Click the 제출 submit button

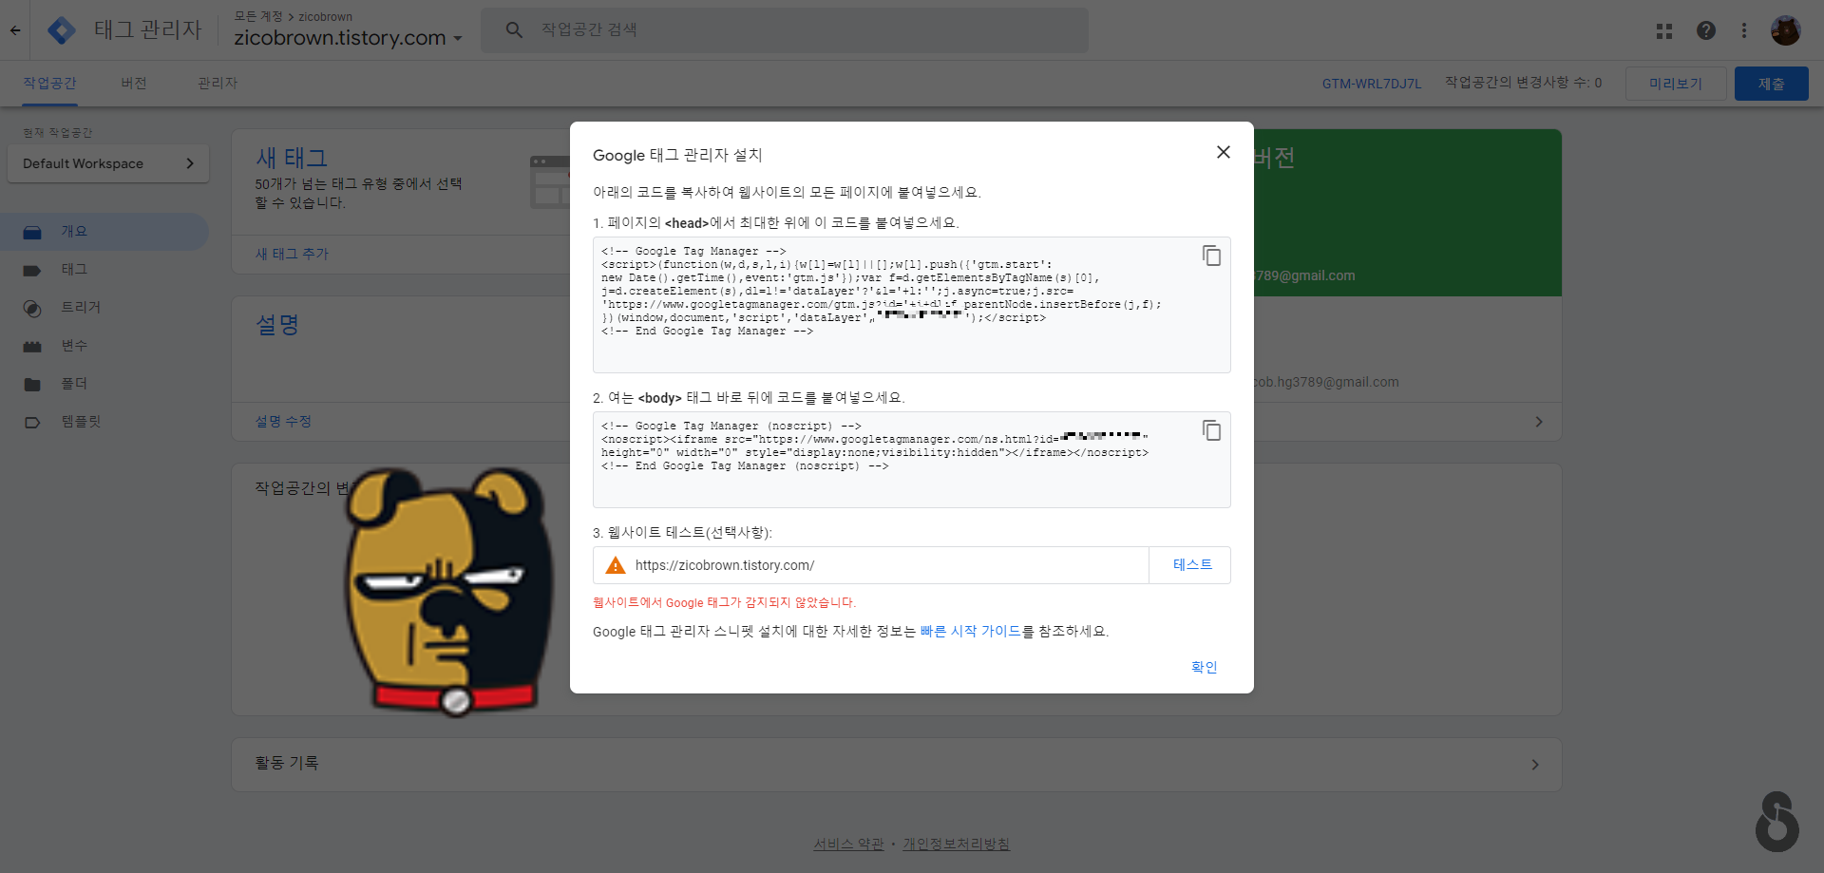[x=1771, y=84]
